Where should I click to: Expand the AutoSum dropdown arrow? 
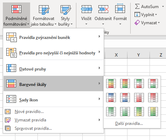click(163, 6)
